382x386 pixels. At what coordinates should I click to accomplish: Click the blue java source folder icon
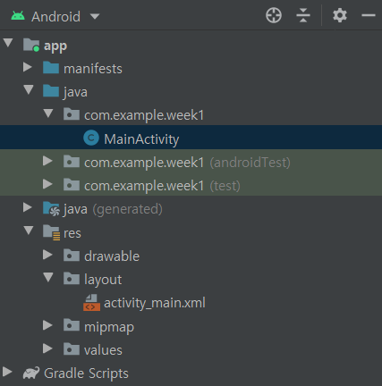coord(51,90)
